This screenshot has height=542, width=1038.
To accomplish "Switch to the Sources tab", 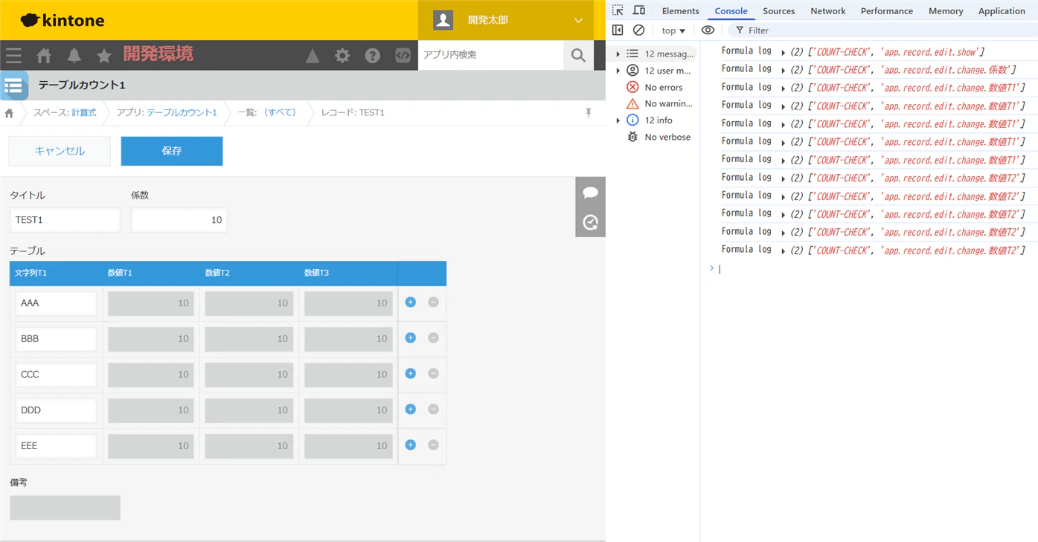I will pyautogui.click(x=778, y=11).
